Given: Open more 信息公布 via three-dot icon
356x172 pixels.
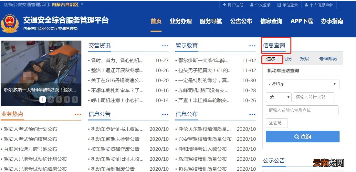Looking at the screenshot, I should click(253, 114).
